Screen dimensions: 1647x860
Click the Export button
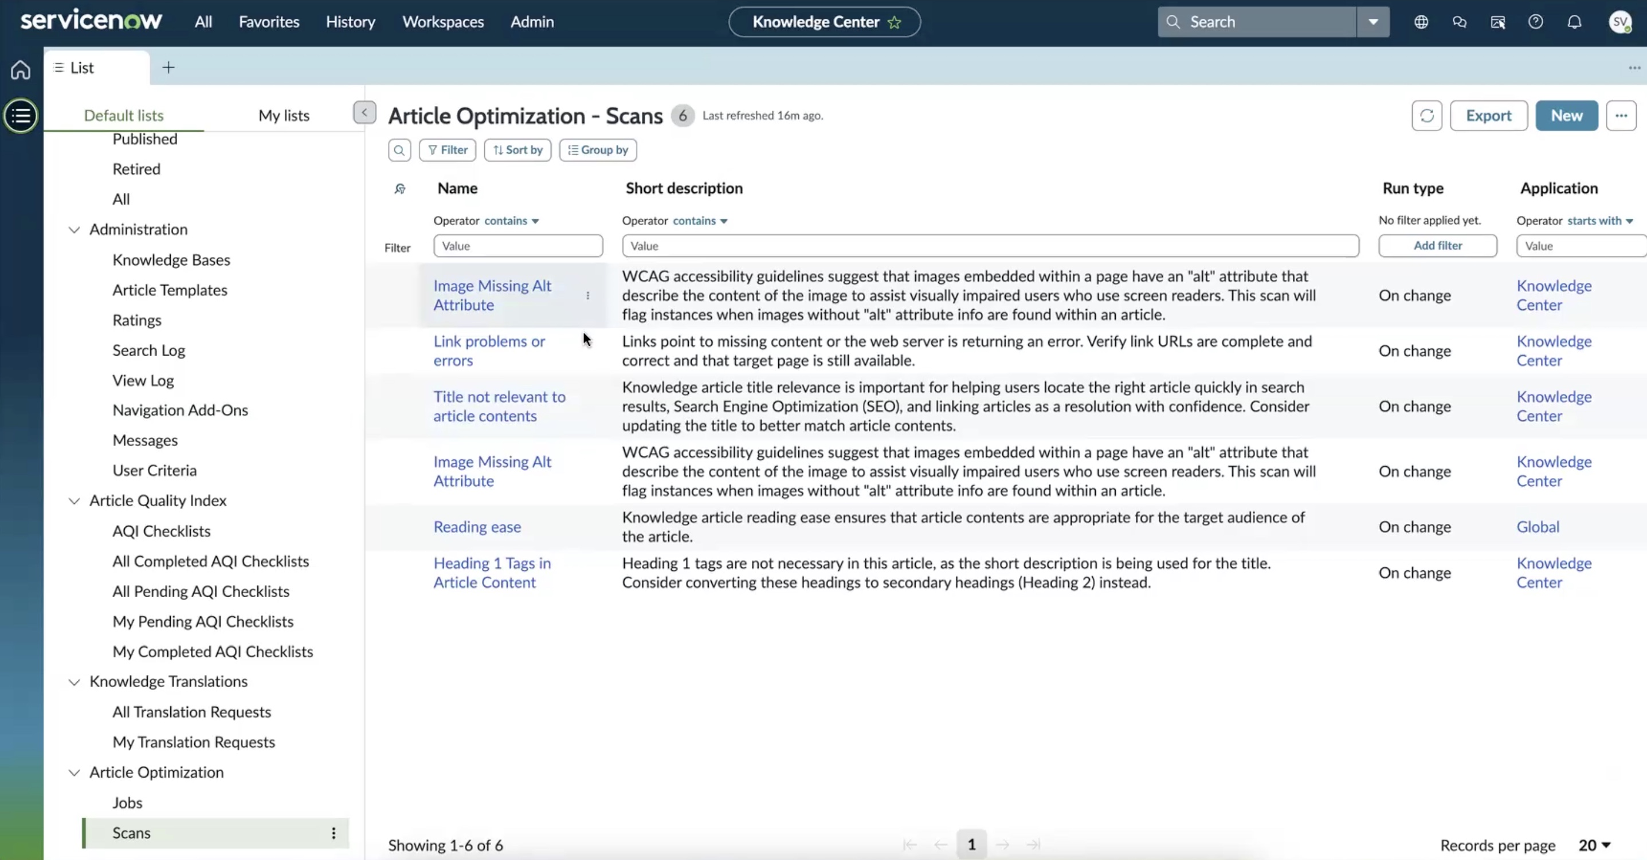coord(1488,116)
